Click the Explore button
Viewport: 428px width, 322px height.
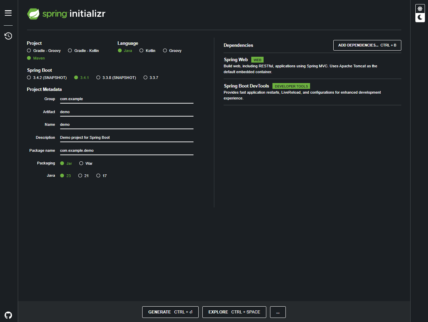pyautogui.click(x=234, y=312)
